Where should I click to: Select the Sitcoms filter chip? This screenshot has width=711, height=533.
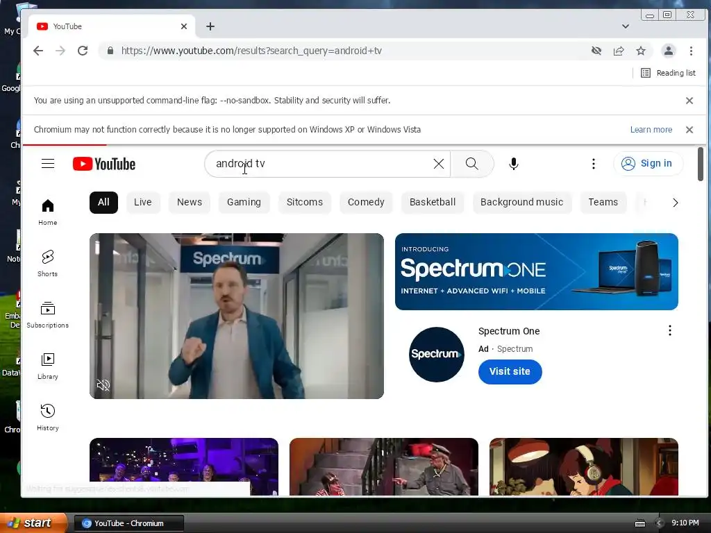pyautogui.click(x=305, y=202)
